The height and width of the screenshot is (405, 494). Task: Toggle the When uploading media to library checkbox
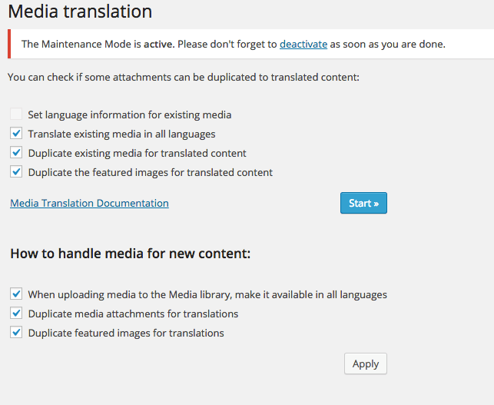coord(16,294)
